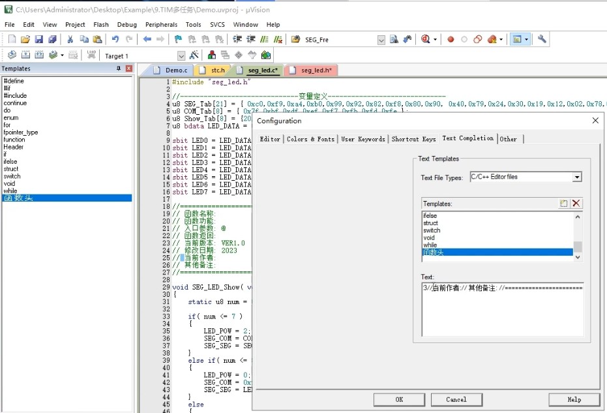Open the Flash menu
The height and width of the screenshot is (413, 607).
click(101, 24)
